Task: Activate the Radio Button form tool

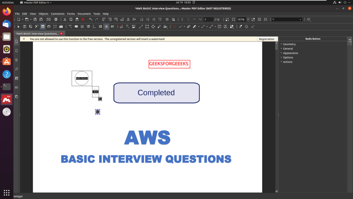Action: [x=106, y=27]
